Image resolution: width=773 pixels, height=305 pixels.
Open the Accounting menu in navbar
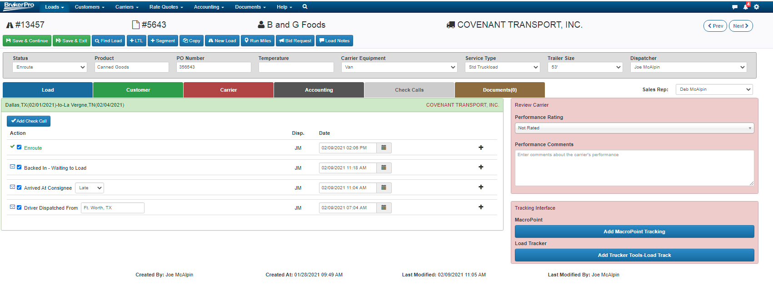(209, 7)
